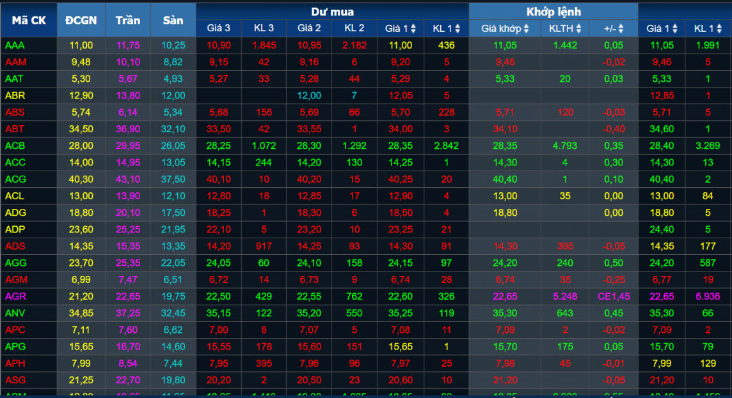Screen dimensions: 732x398
Task: Sort by Giá 1 under Dư mua
Action: click(413, 29)
